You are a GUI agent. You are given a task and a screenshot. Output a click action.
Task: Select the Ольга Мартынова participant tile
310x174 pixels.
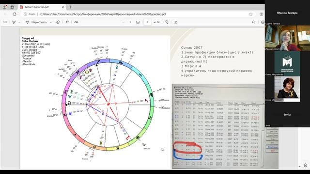287,63
